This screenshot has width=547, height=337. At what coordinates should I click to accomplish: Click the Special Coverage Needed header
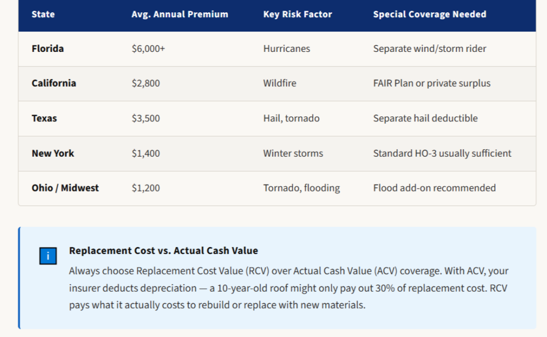tap(429, 14)
